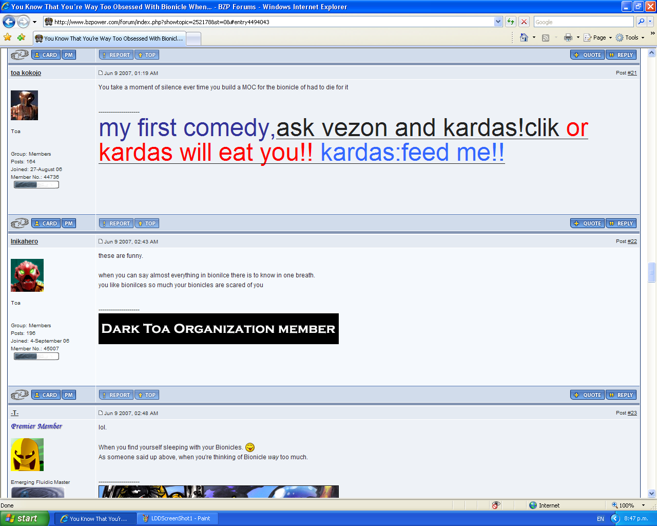Select the Internet Explorer taskbar button
This screenshot has height=526, width=657.
[x=94, y=519]
